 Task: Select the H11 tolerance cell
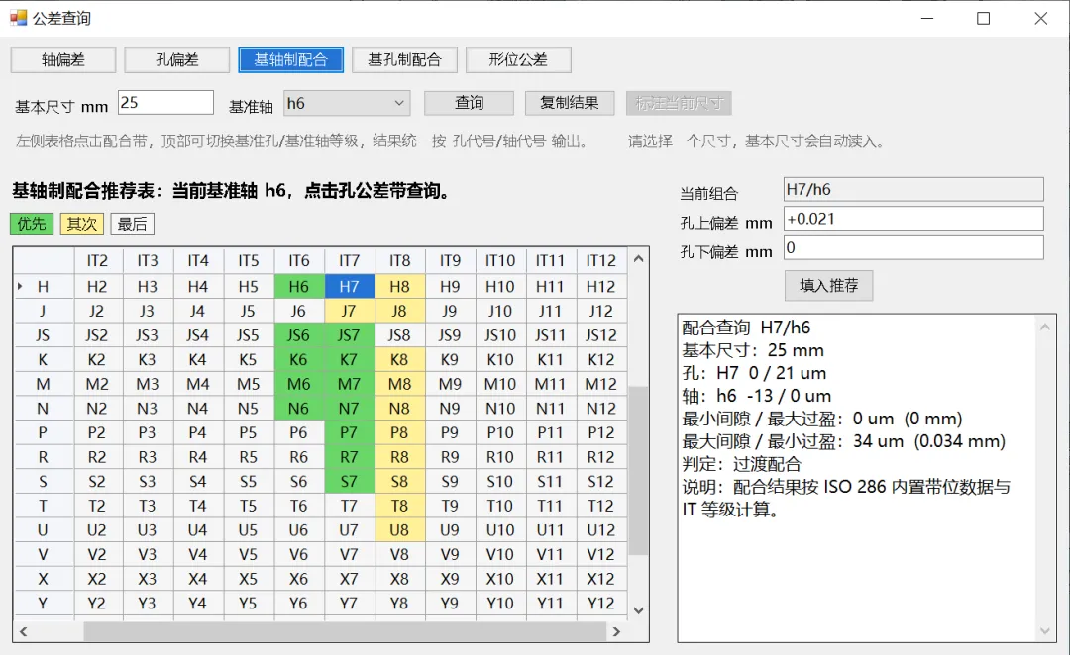[551, 286]
